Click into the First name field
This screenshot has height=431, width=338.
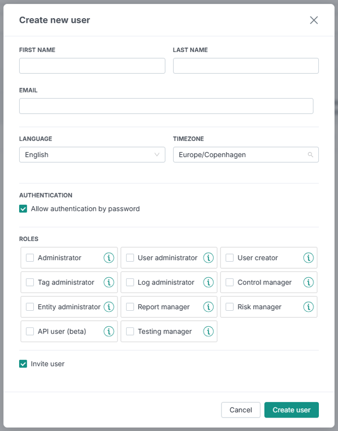[92, 66]
